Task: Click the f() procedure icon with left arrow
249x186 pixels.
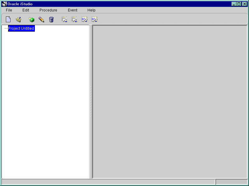Action: click(94, 20)
